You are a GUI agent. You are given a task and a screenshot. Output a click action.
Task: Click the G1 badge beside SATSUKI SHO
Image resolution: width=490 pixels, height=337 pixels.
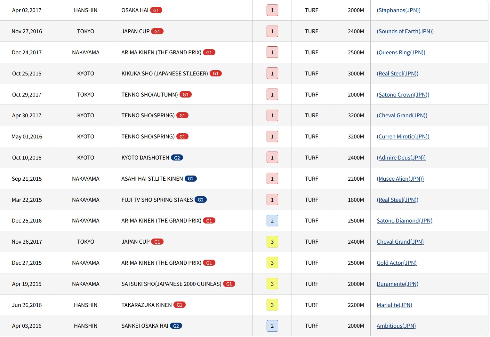(x=229, y=284)
